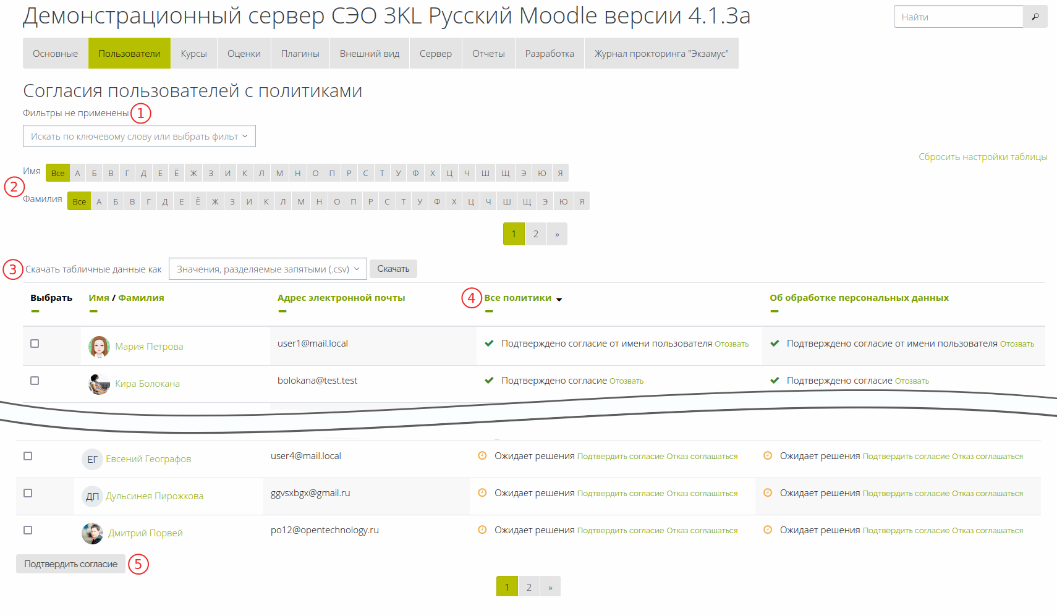
Task: Click the search magnifier icon button
Action: coord(1035,17)
